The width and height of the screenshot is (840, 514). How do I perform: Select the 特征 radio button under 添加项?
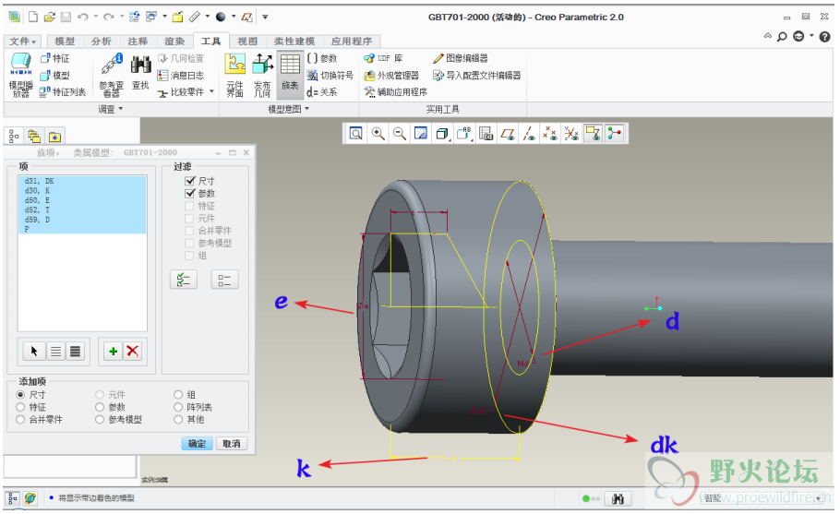(21, 407)
